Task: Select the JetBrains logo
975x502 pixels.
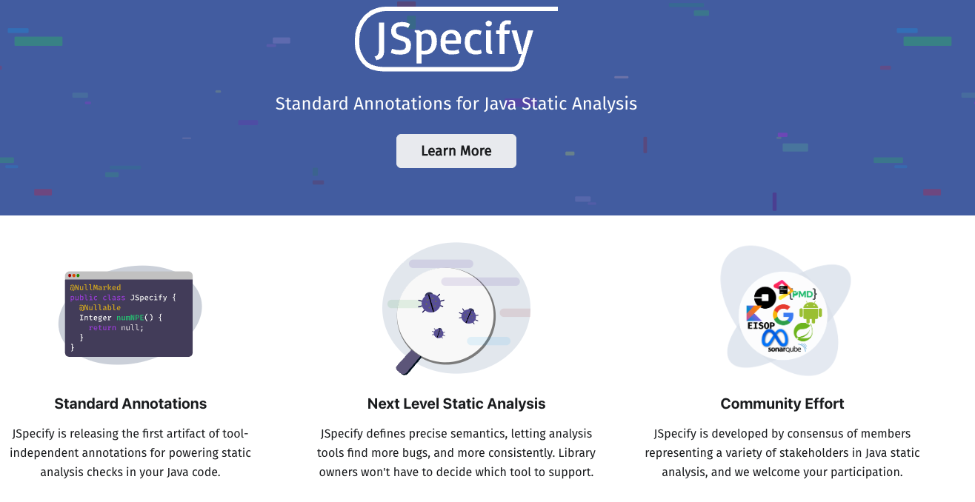Action: [x=783, y=290]
